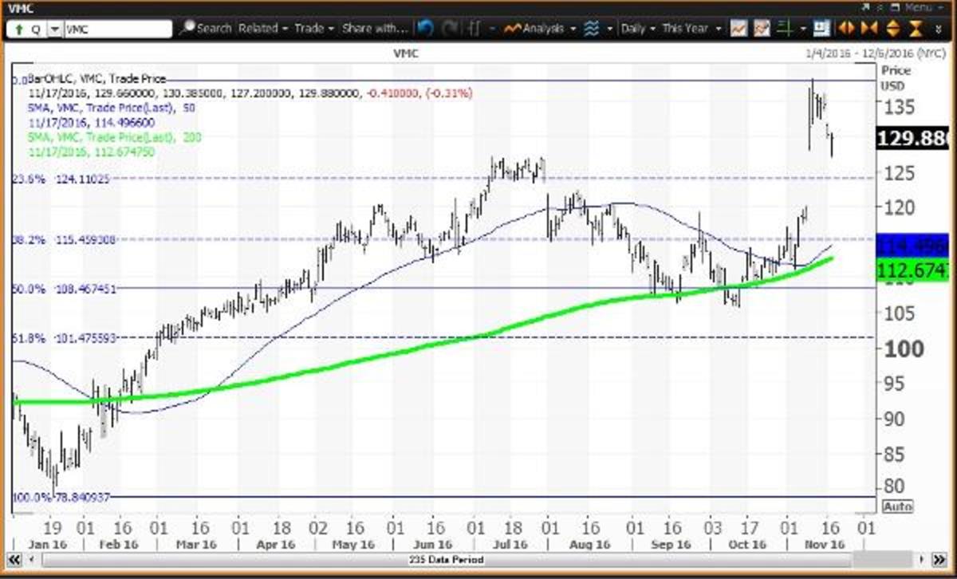Click the Search magnifier icon
Viewport: 957px width, 579px height.
click(x=188, y=29)
